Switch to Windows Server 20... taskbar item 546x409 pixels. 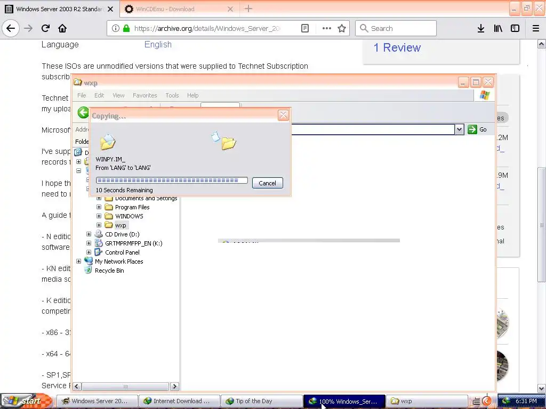click(x=97, y=401)
